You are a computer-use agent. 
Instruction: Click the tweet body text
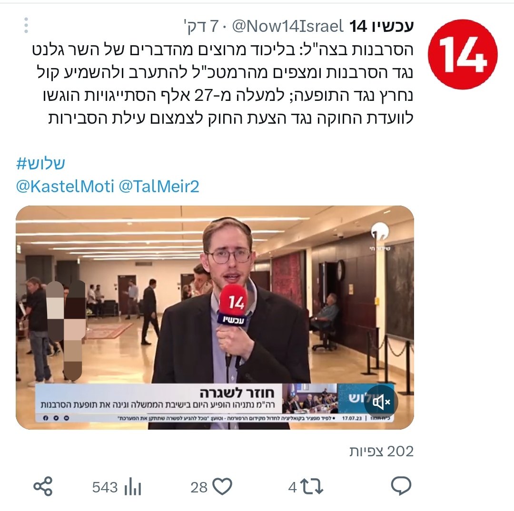pos(223,83)
